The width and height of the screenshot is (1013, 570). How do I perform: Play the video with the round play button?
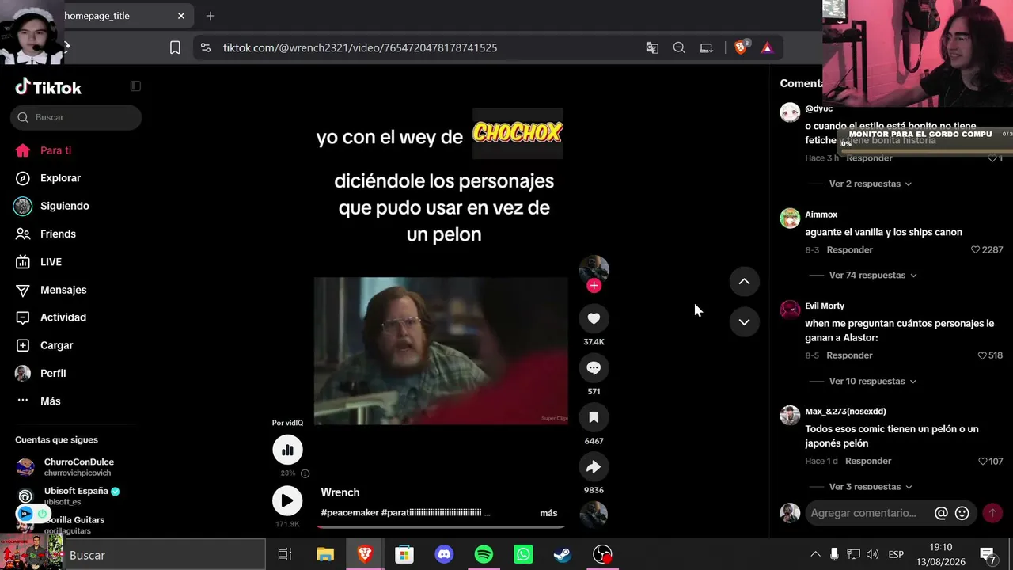click(287, 500)
